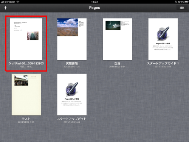This screenshot has height=142, width=189.
Task: Tap the plus icon to add a document
Action: pos(5,8)
